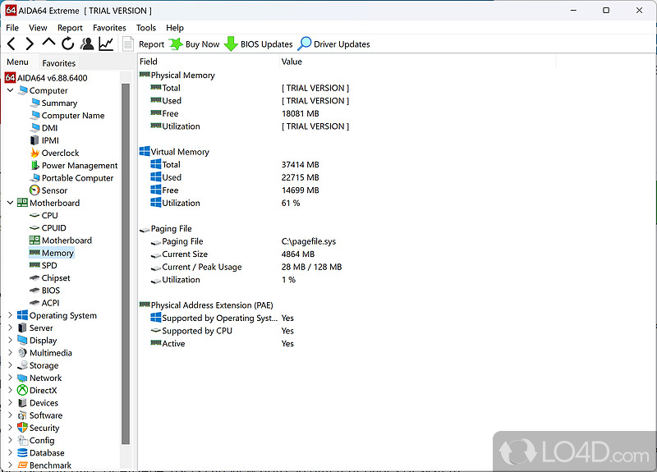This screenshot has height=472, width=657.
Task: Collapse the Computer tree node
Action: point(11,90)
